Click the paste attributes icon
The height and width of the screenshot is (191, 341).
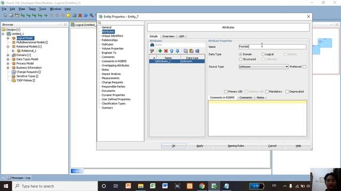coord(191,51)
